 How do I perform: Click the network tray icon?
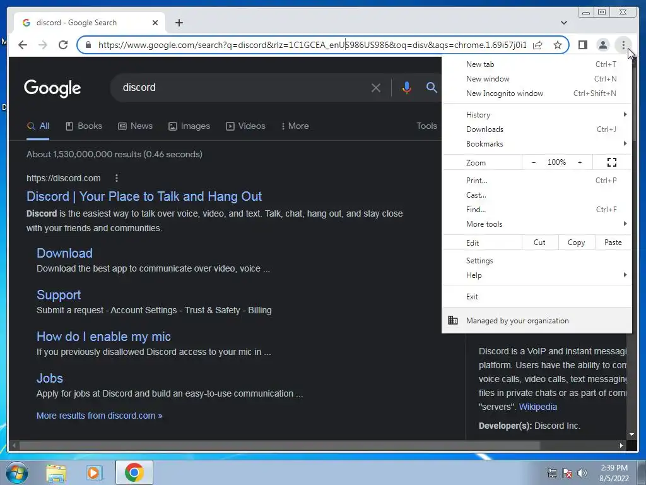(x=551, y=473)
